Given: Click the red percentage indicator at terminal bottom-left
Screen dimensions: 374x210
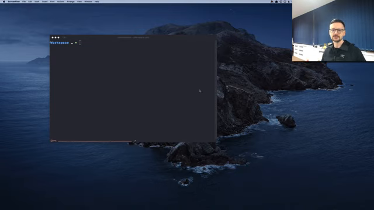Looking at the screenshot, I should click(x=54, y=141).
